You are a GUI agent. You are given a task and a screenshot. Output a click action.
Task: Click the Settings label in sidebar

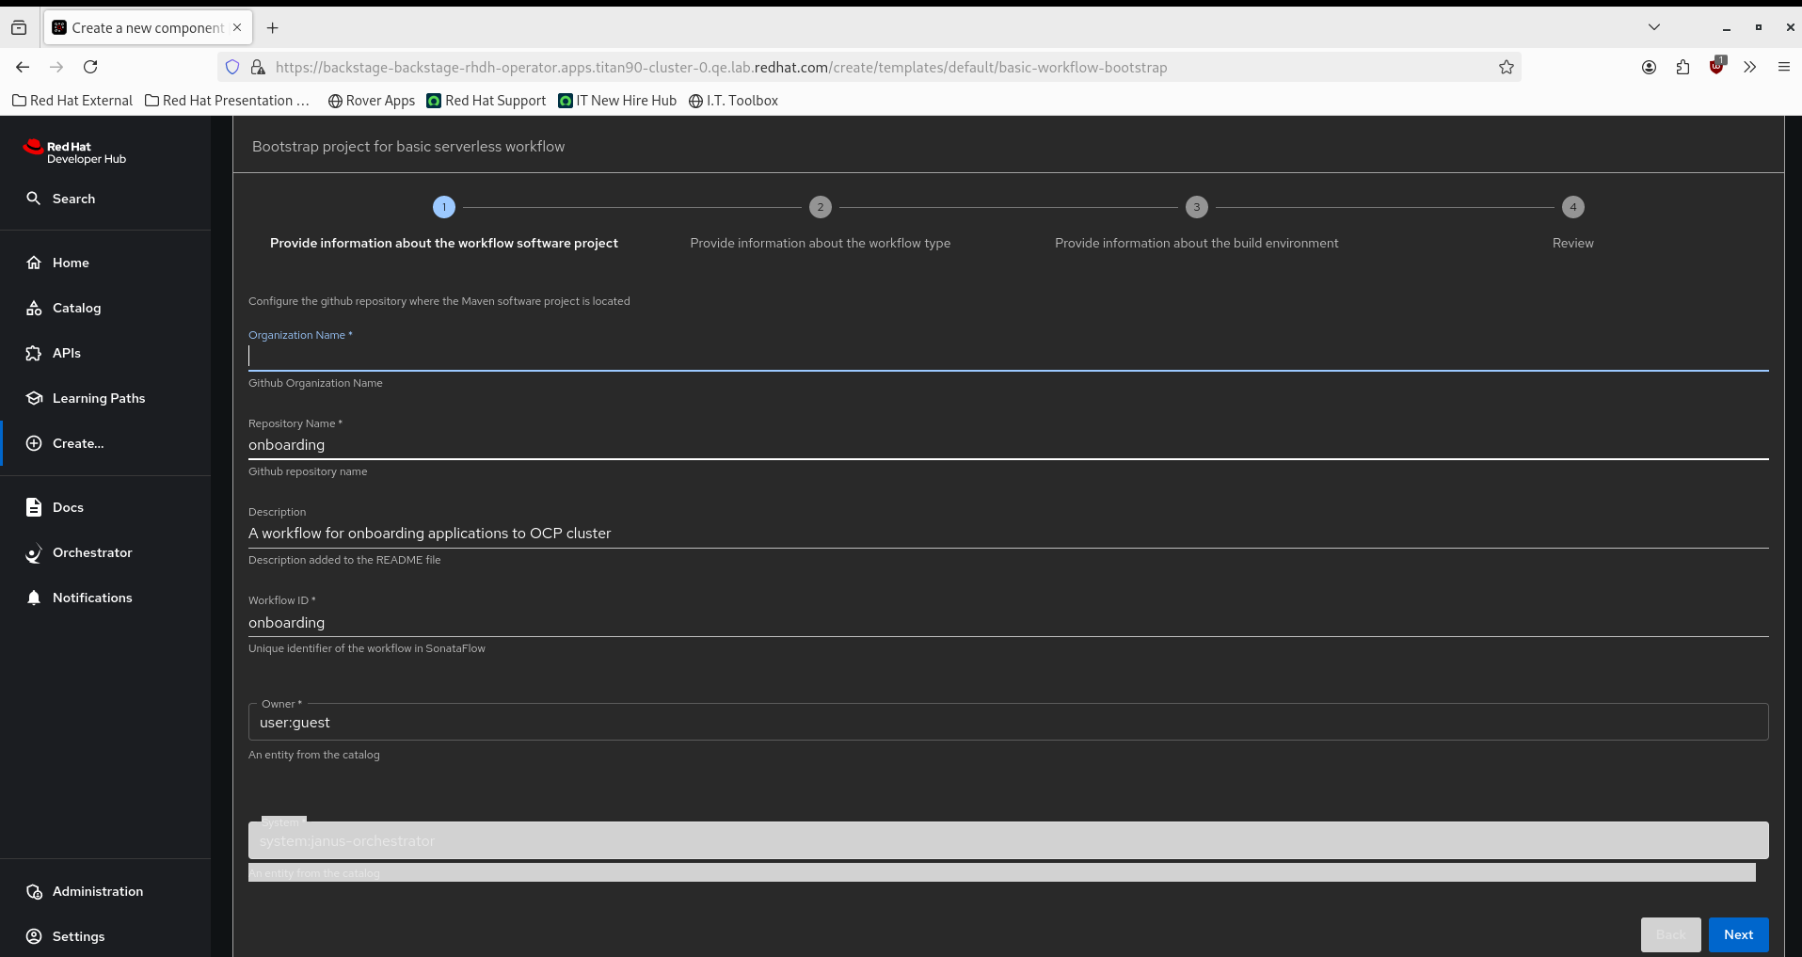pos(79,936)
